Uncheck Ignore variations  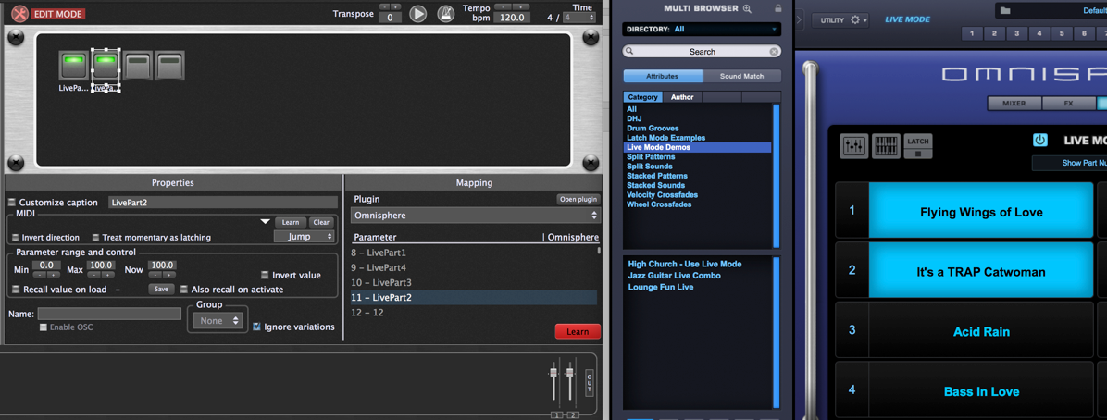pos(257,327)
